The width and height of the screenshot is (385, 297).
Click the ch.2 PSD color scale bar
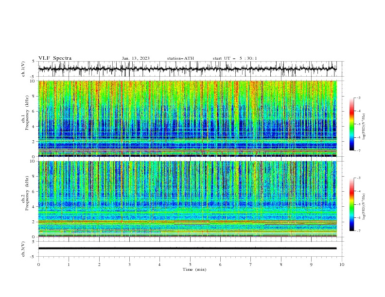point(352,204)
